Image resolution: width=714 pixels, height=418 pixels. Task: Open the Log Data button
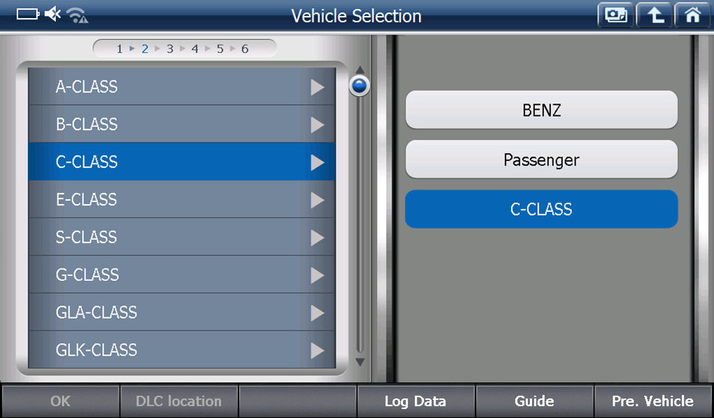tap(415, 401)
